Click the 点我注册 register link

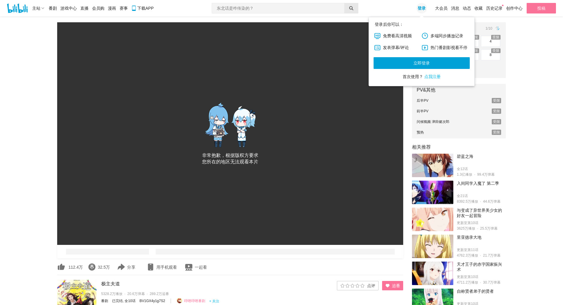(x=432, y=77)
